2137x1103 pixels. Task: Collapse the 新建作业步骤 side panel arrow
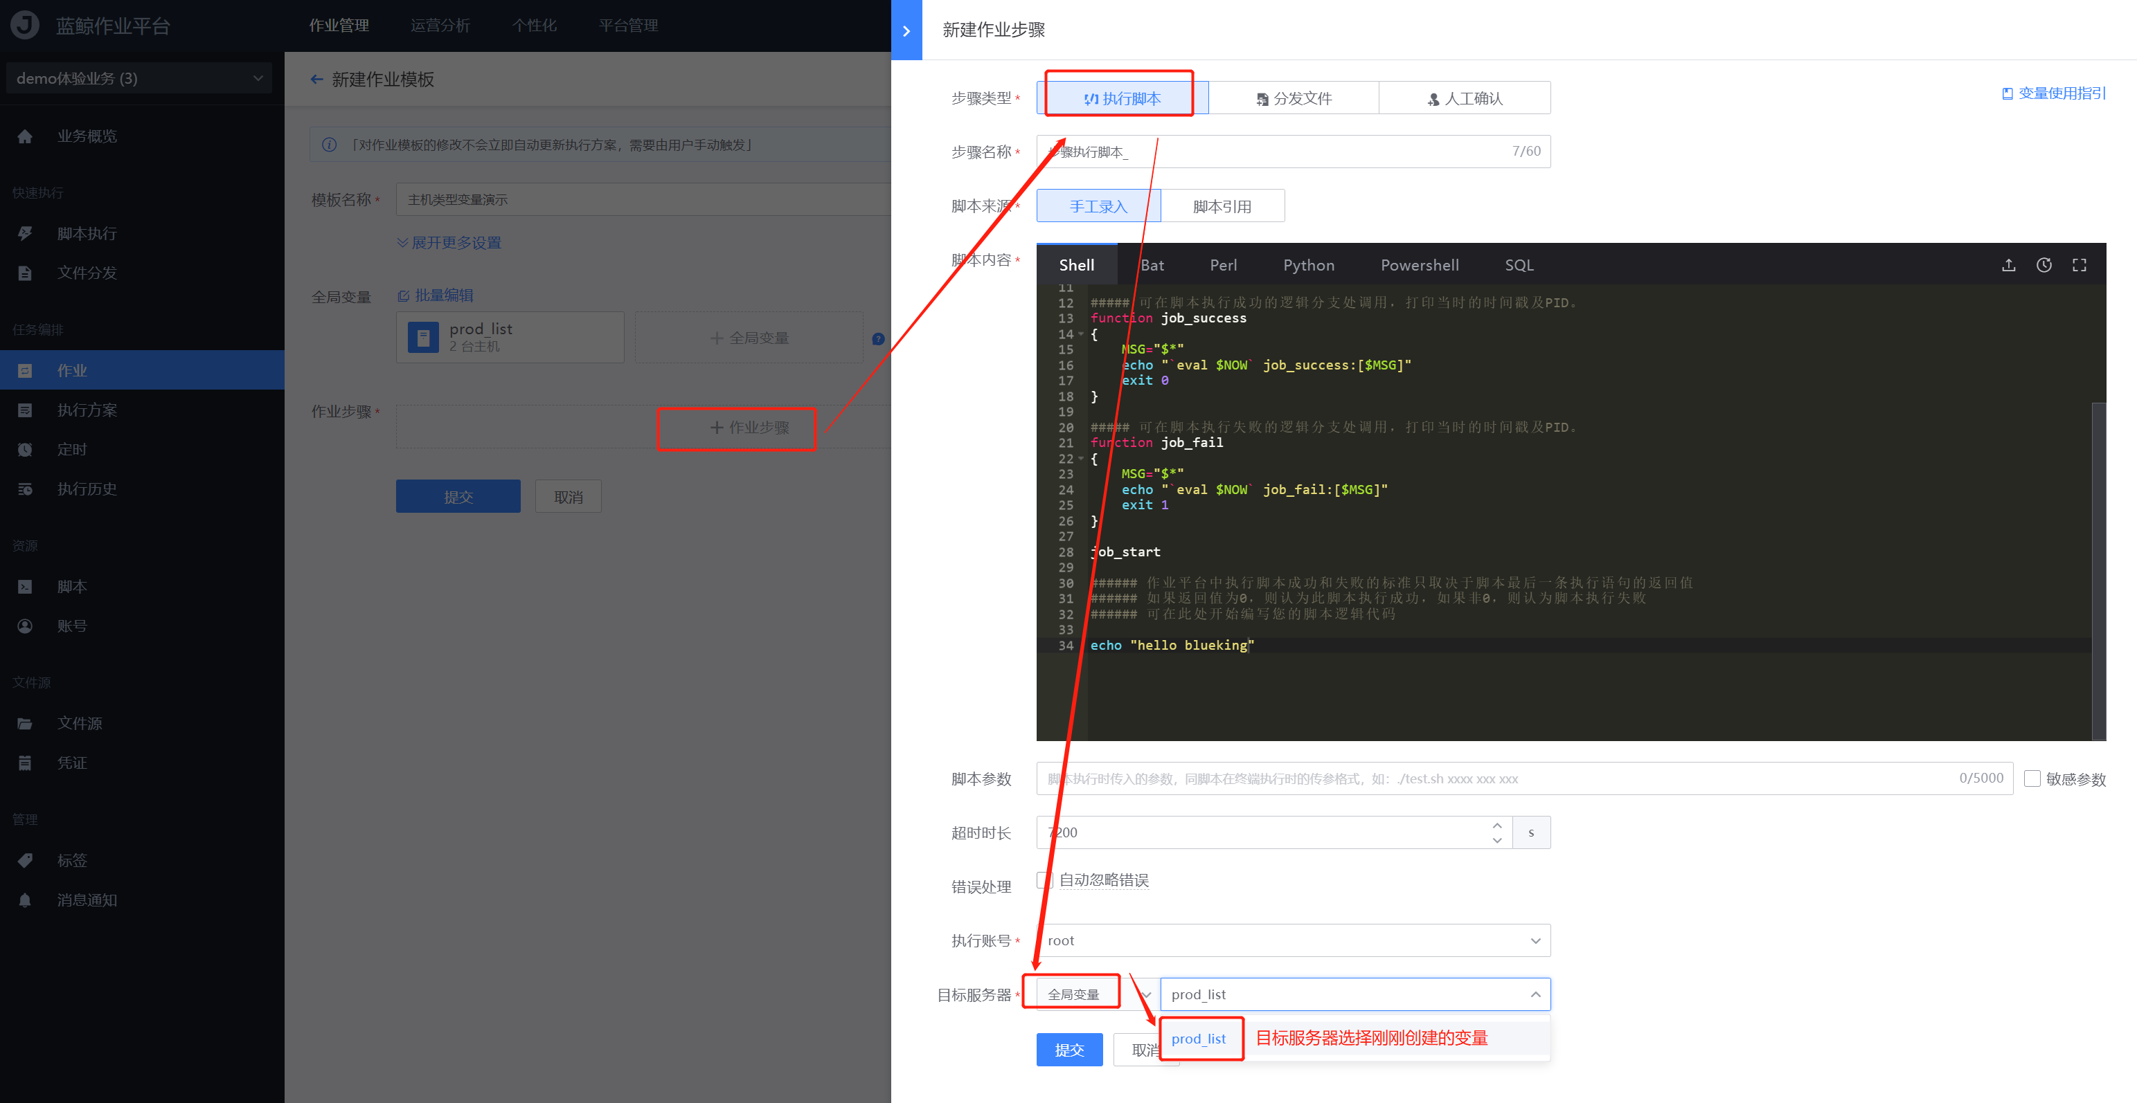click(906, 30)
